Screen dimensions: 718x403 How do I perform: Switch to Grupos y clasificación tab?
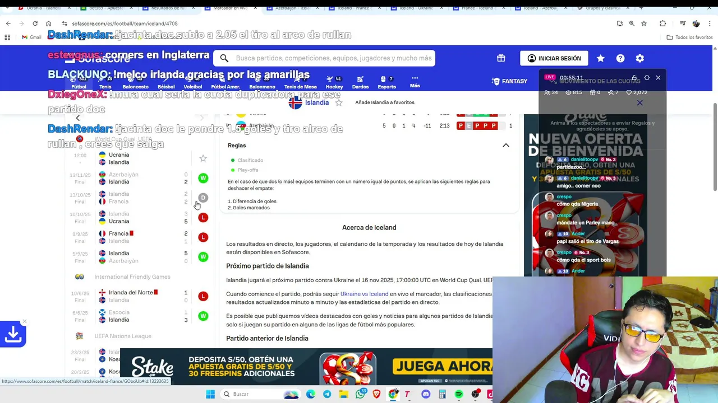603,8
